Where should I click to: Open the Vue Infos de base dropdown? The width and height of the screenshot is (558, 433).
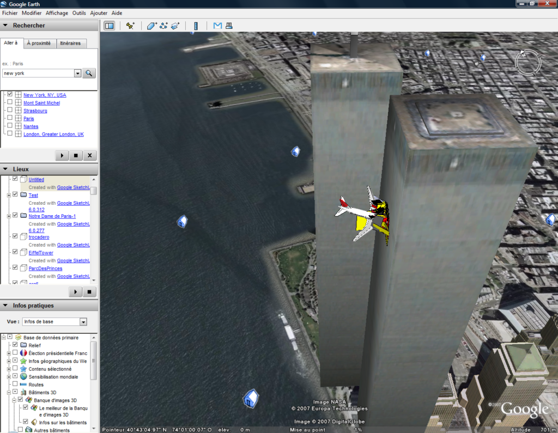(x=83, y=322)
